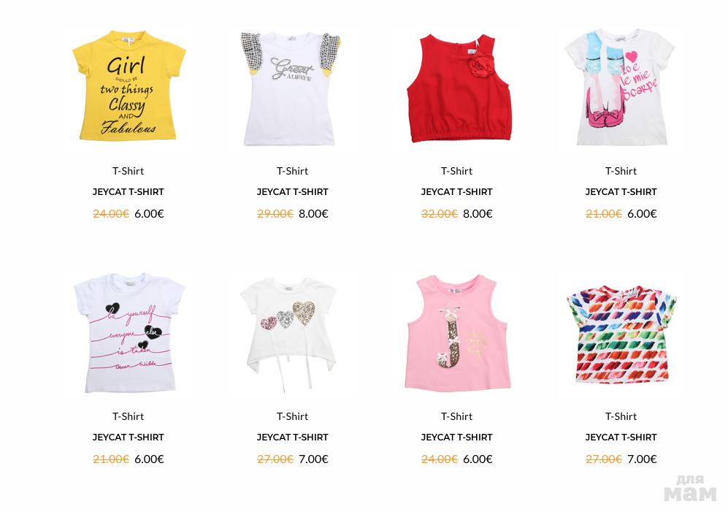
Task: Click the для мам watermark logo
Action: pyautogui.click(x=690, y=488)
